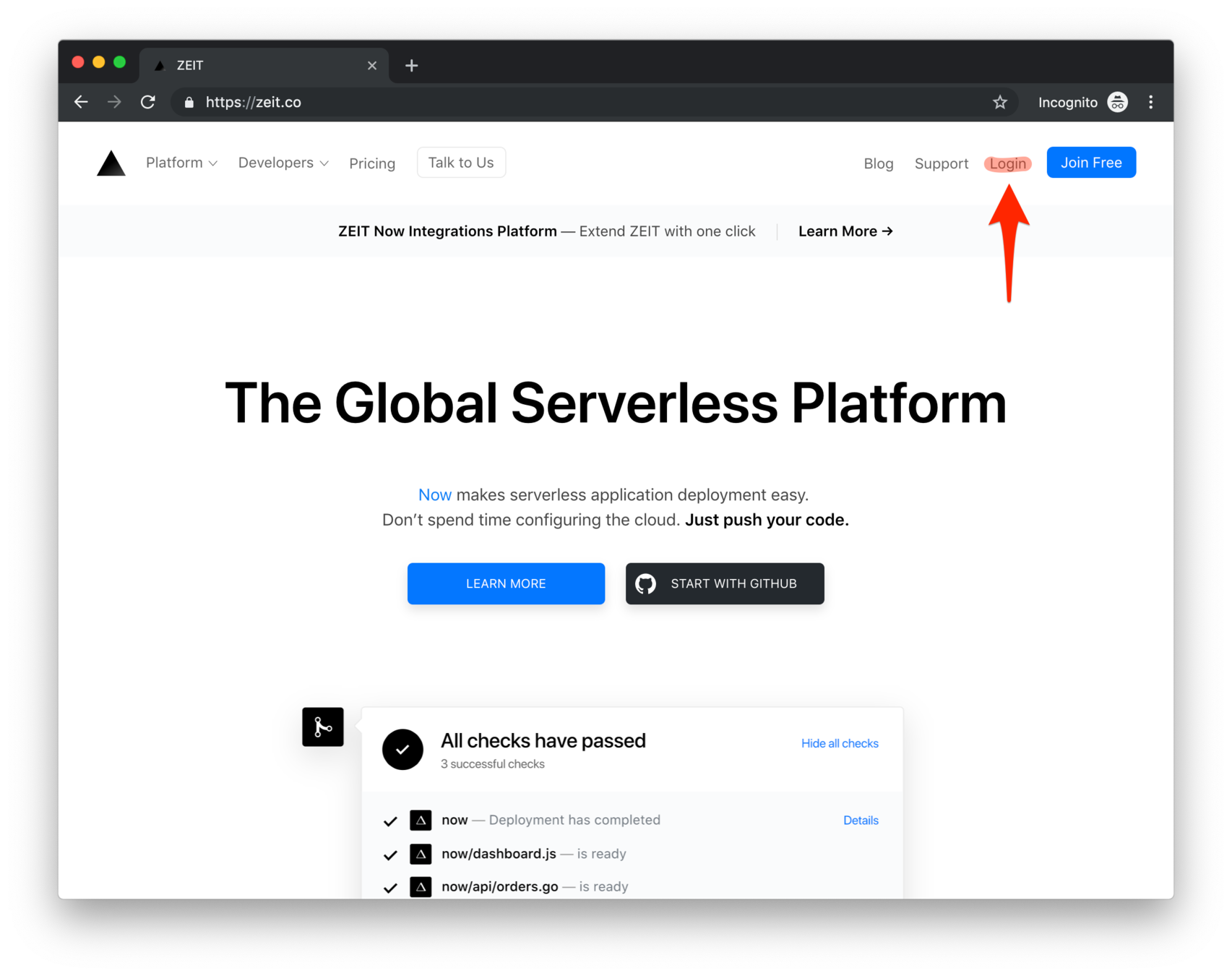Click the checkmark for now/api/orders.go row
1232x976 pixels.
(390, 888)
